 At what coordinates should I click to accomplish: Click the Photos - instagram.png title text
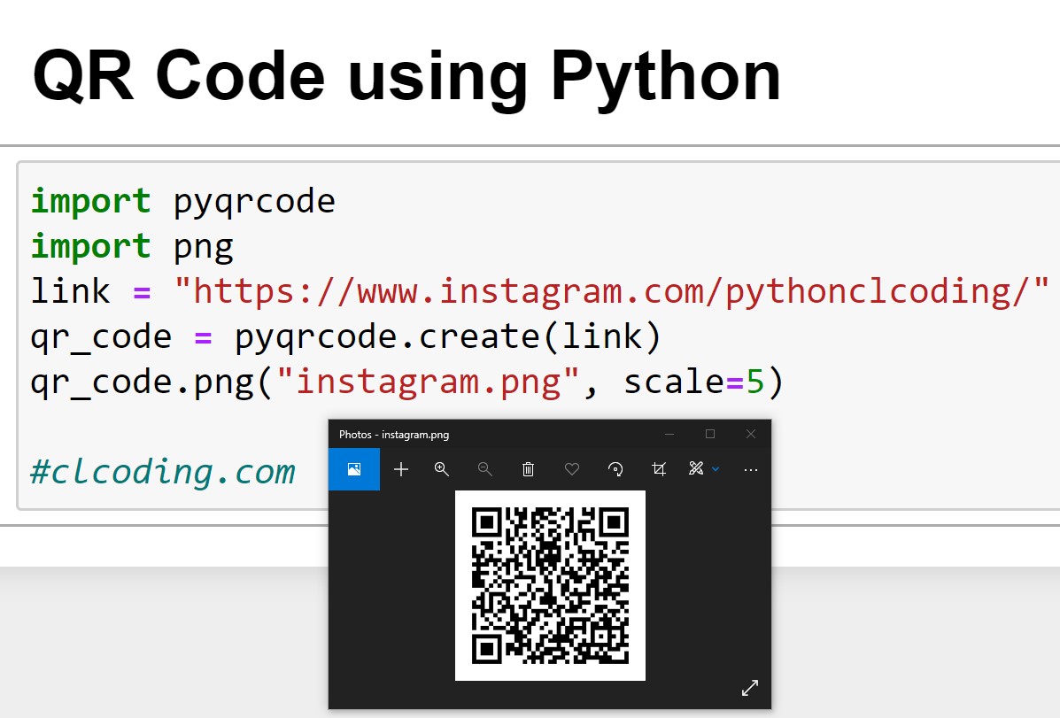click(x=394, y=435)
